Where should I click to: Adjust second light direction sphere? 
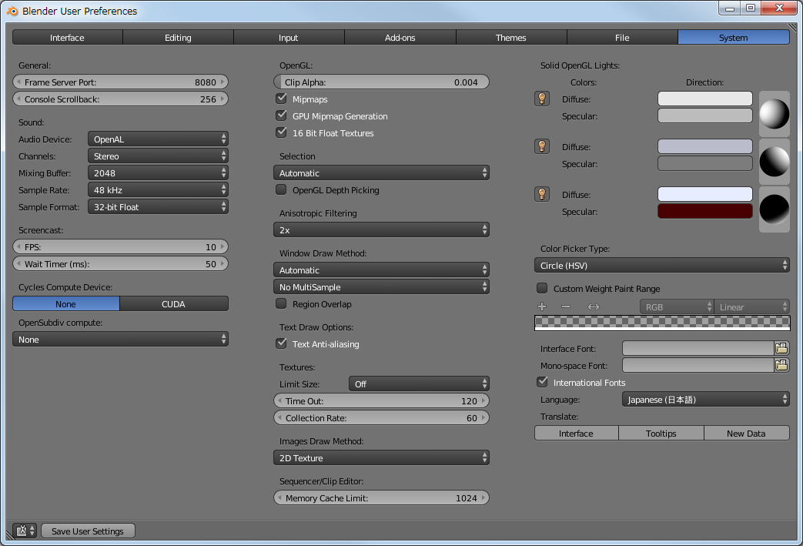click(775, 162)
